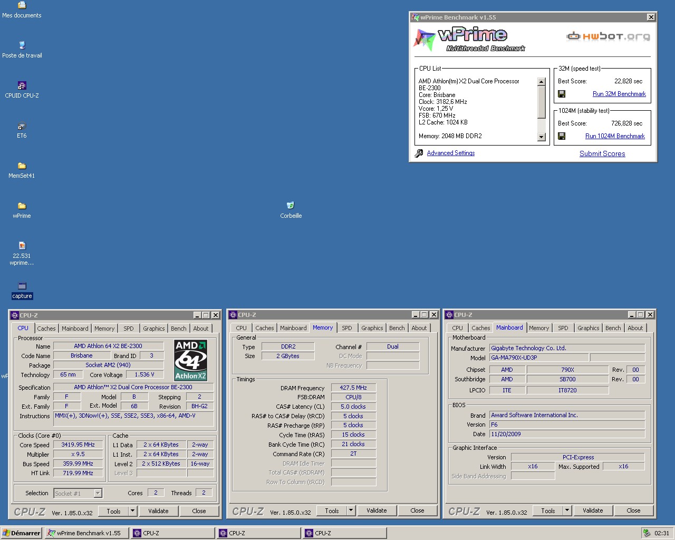
Task: Switch to Mainboard tab in left CPU-Z window
Action: pos(75,329)
